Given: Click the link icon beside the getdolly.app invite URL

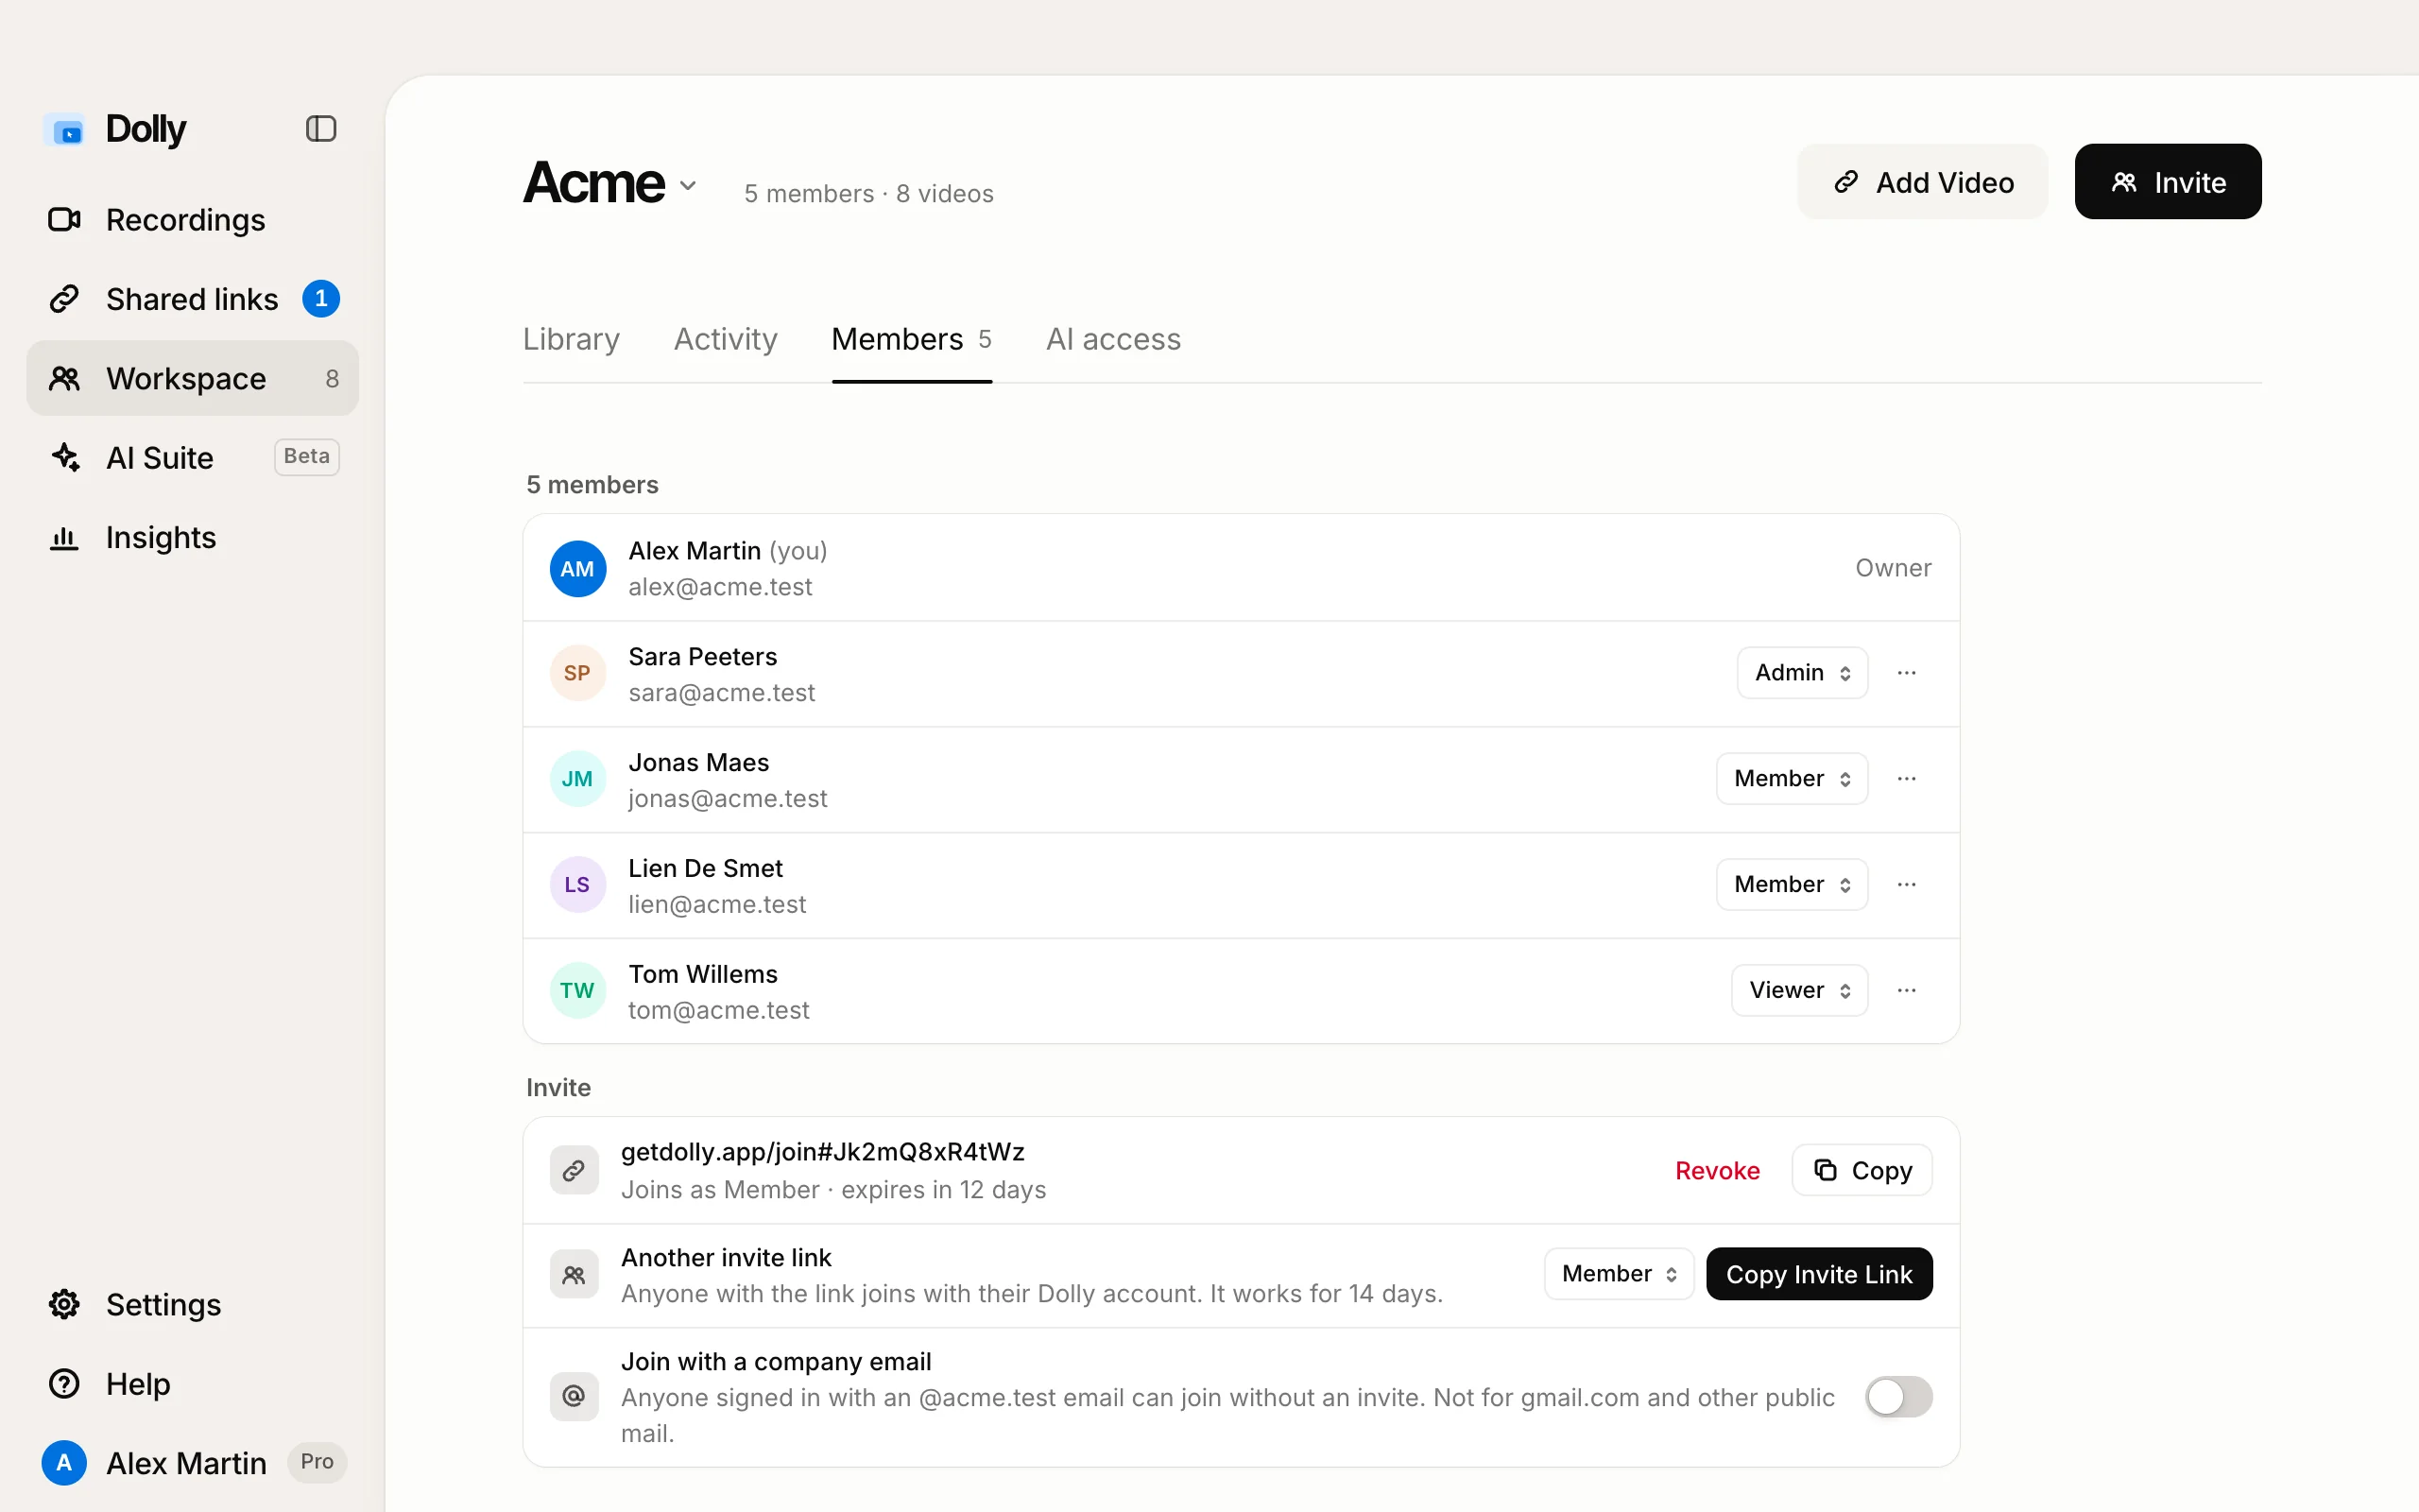Looking at the screenshot, I should [x=574, y=1170].
